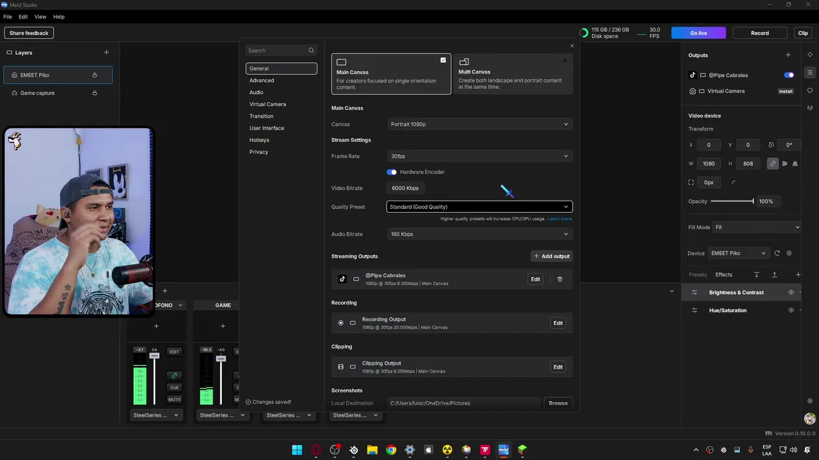Adjust the microphone channel volume fader
The height and width of the screenshot is (460, 819).
click(x=154, y=356)
